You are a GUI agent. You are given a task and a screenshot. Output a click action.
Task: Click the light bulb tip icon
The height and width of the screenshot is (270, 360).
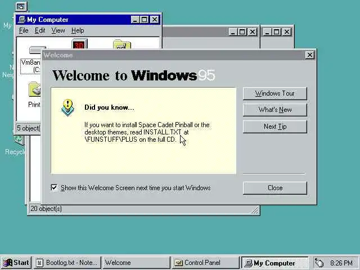(x=67, y=107)
